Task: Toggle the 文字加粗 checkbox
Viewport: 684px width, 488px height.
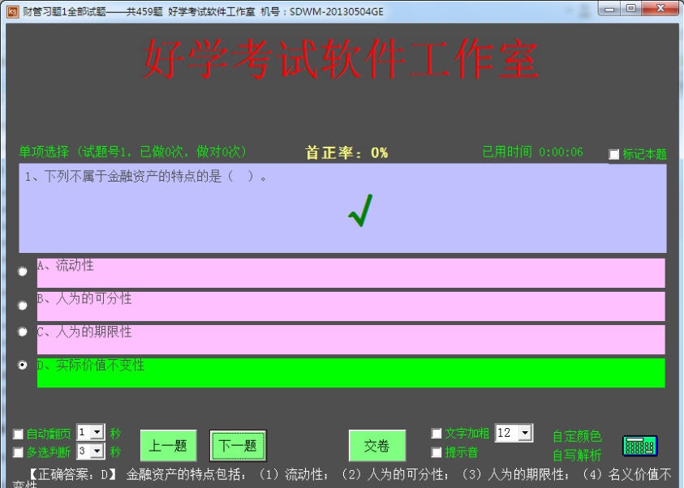Action: click(436, 433)
